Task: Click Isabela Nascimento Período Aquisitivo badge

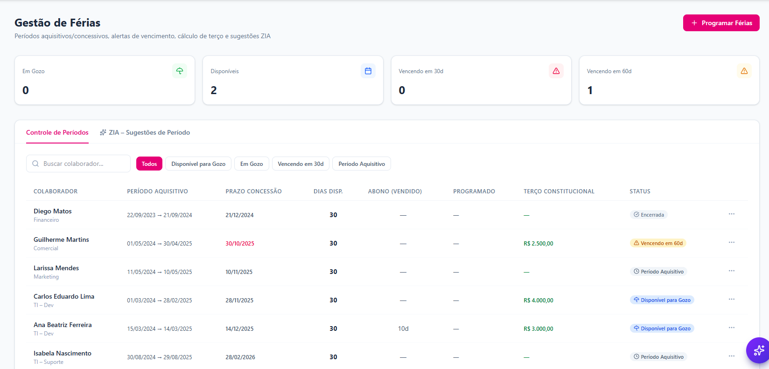Action: pos(658,357)
